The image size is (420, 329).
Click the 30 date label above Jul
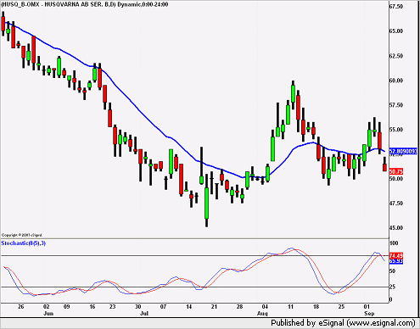point(137,307)
